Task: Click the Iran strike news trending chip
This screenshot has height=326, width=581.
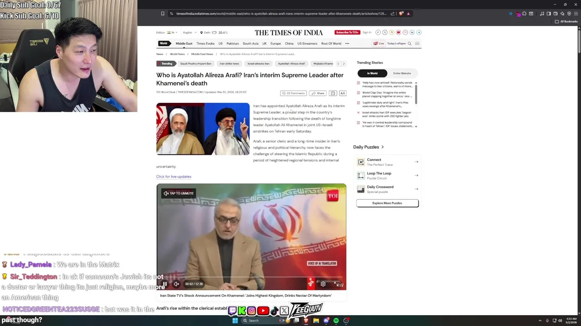Action: (229, 64)
